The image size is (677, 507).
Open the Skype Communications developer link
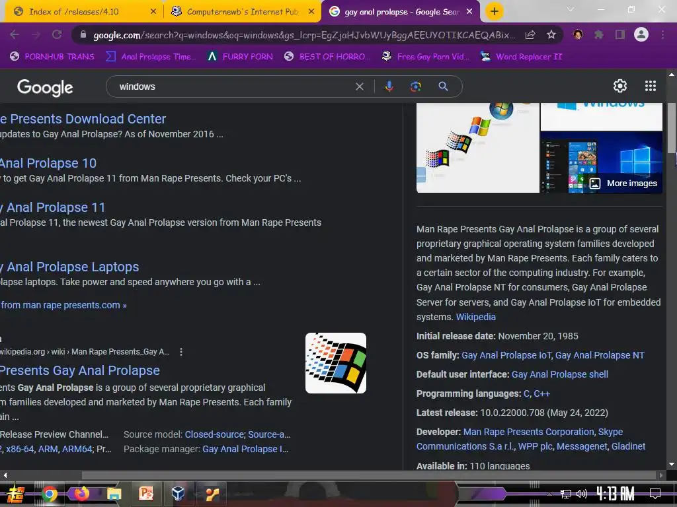pos(520,439)
